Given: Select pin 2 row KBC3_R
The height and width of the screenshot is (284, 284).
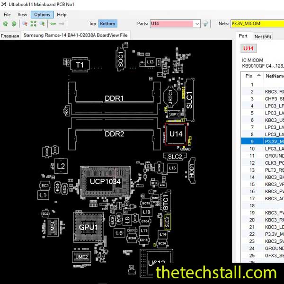Looking at the screenshot, I should click(x=263, y=92).
